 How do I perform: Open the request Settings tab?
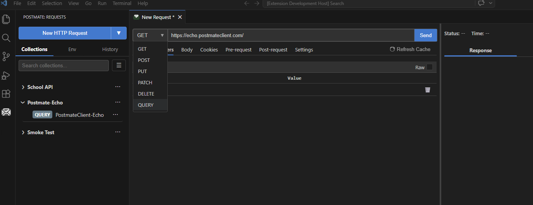(304, 50)
